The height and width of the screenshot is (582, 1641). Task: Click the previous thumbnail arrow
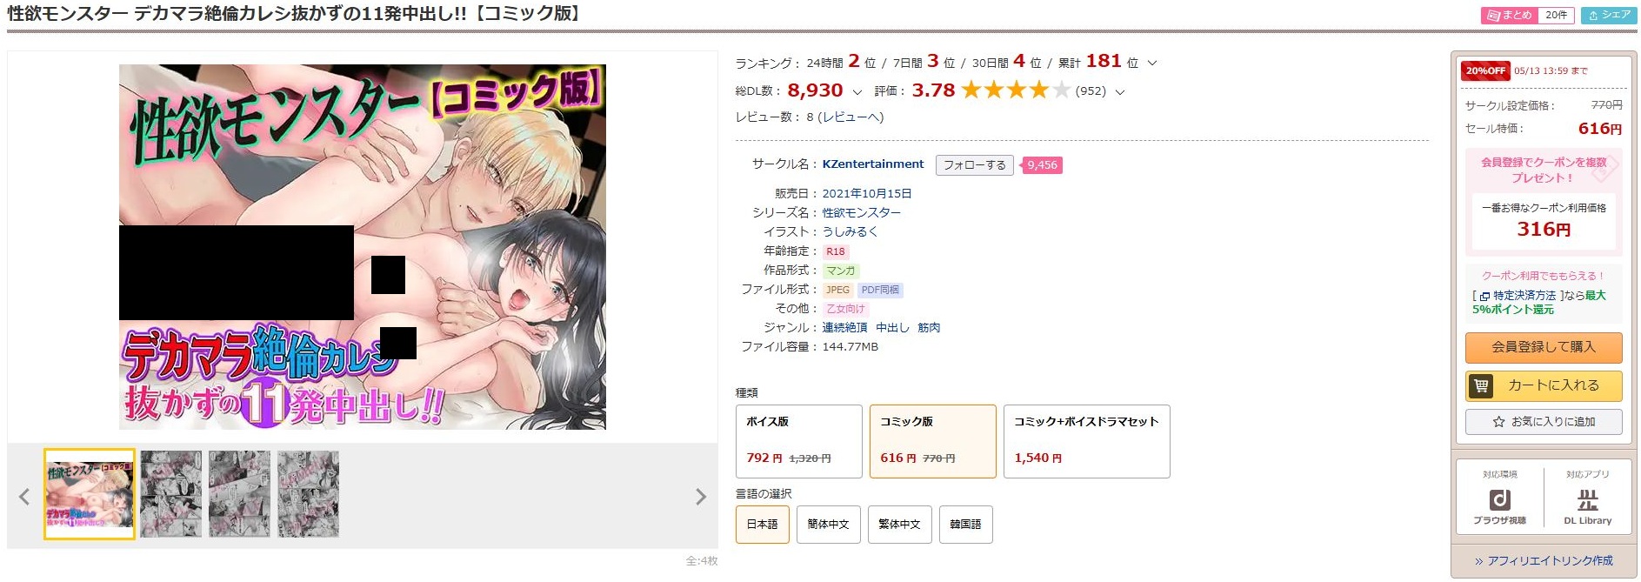24,497
